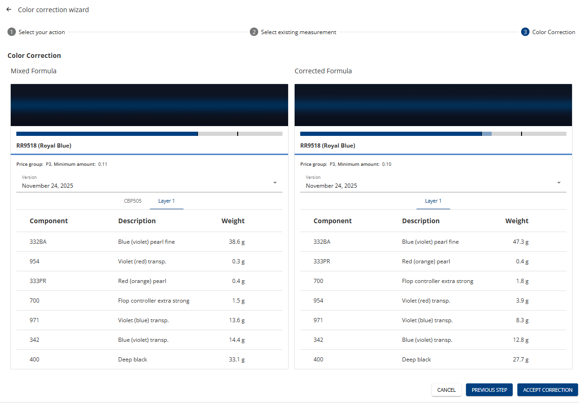Click ACCEPT CORRECTION button
579x403 pixels.
point(548,390)
